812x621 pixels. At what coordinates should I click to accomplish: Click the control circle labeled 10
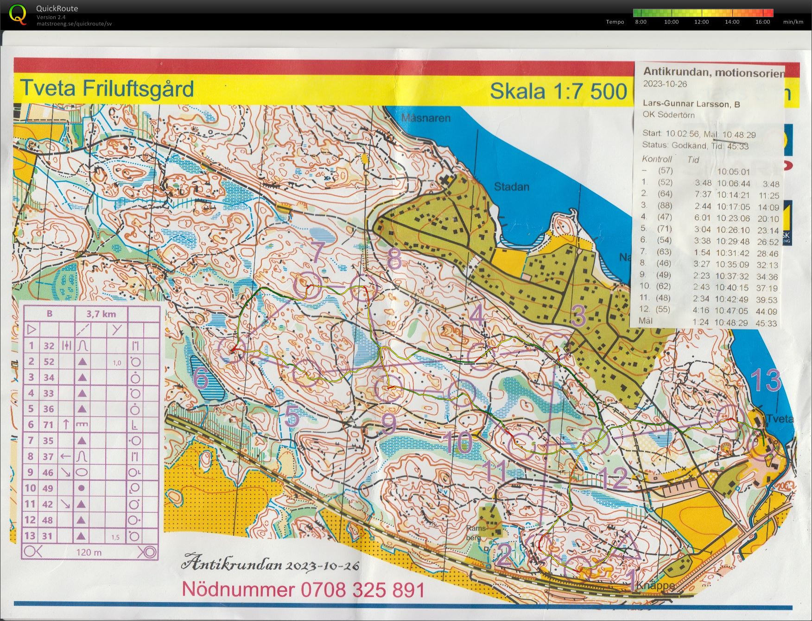(x=462, y=393)
